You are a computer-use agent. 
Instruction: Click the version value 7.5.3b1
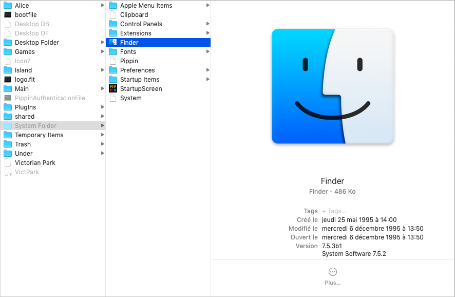[x=332, y=246]
